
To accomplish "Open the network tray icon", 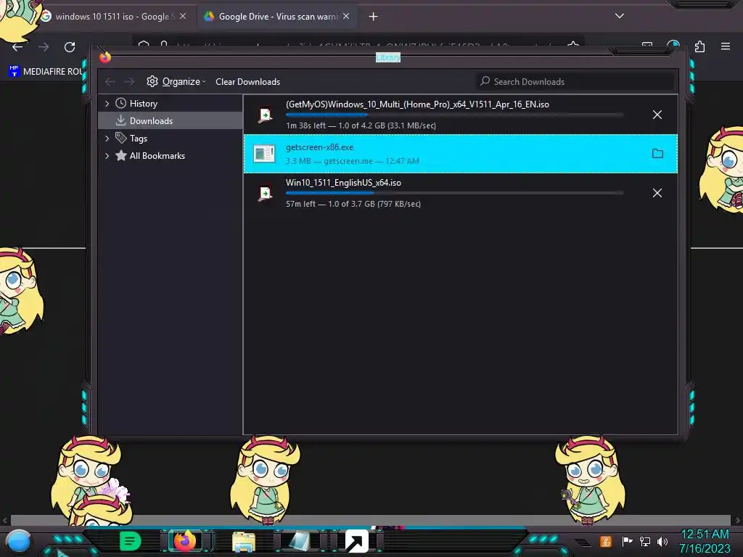I will (645, 541).
